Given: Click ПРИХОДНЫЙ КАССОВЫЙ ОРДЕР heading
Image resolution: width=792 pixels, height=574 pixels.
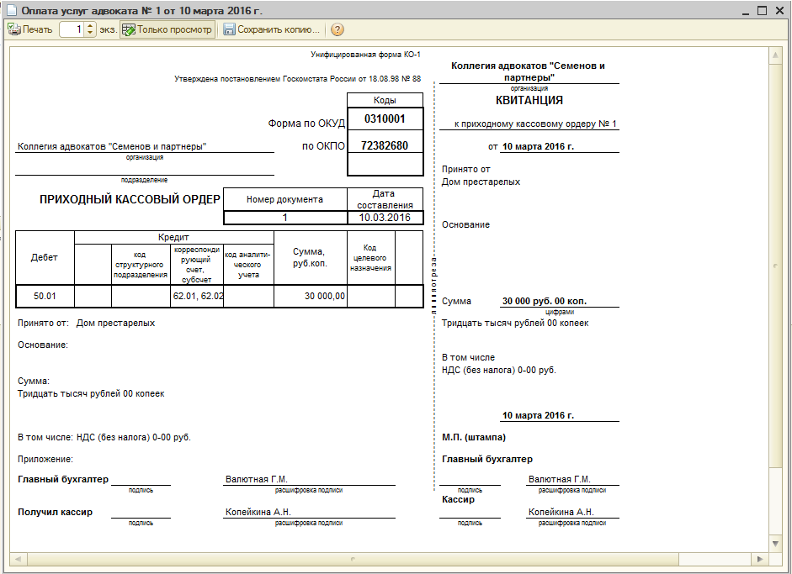Looking at the screenshot, I should coord(130,199).
